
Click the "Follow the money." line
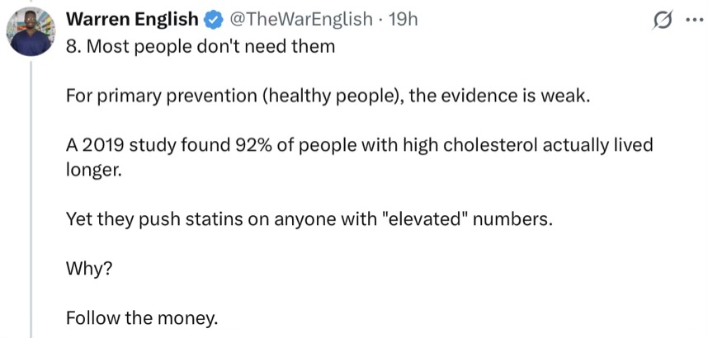click(x=142, y=318)
